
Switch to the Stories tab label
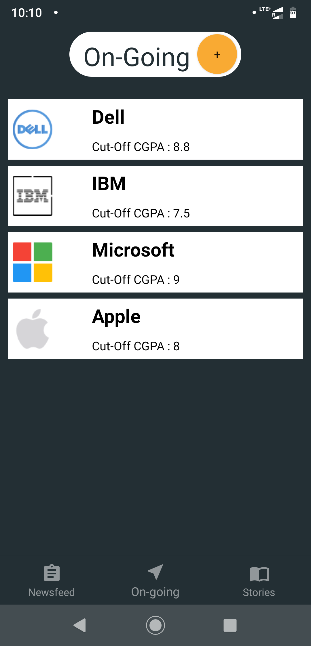tap(259, 592)
